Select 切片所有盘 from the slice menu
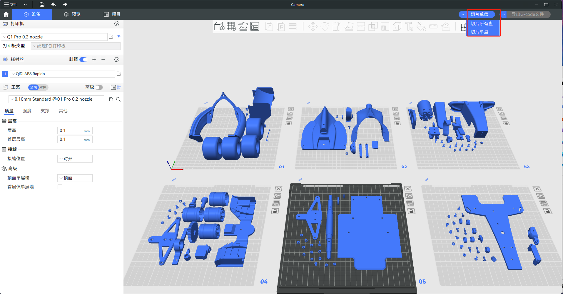563x294 pixels. 482,23
